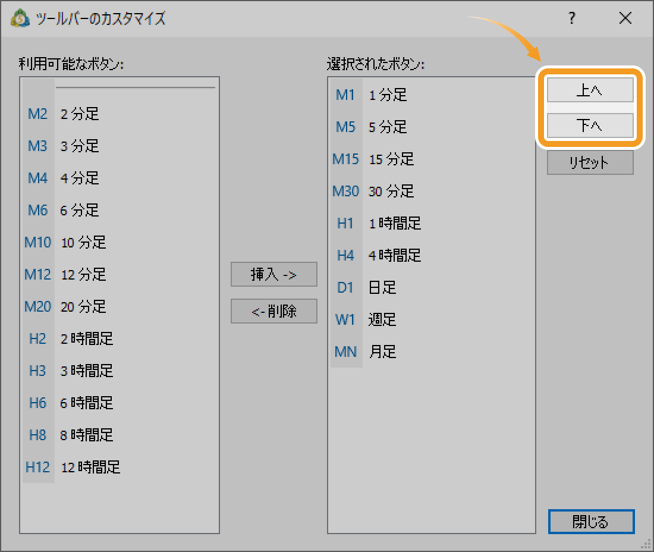Click the 閉じる close button
Screen dimensions: 654x552
click(592, 522)
